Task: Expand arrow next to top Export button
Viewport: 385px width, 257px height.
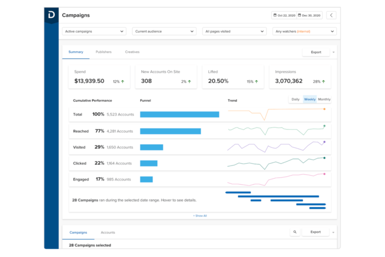Action: click(333, 52)
